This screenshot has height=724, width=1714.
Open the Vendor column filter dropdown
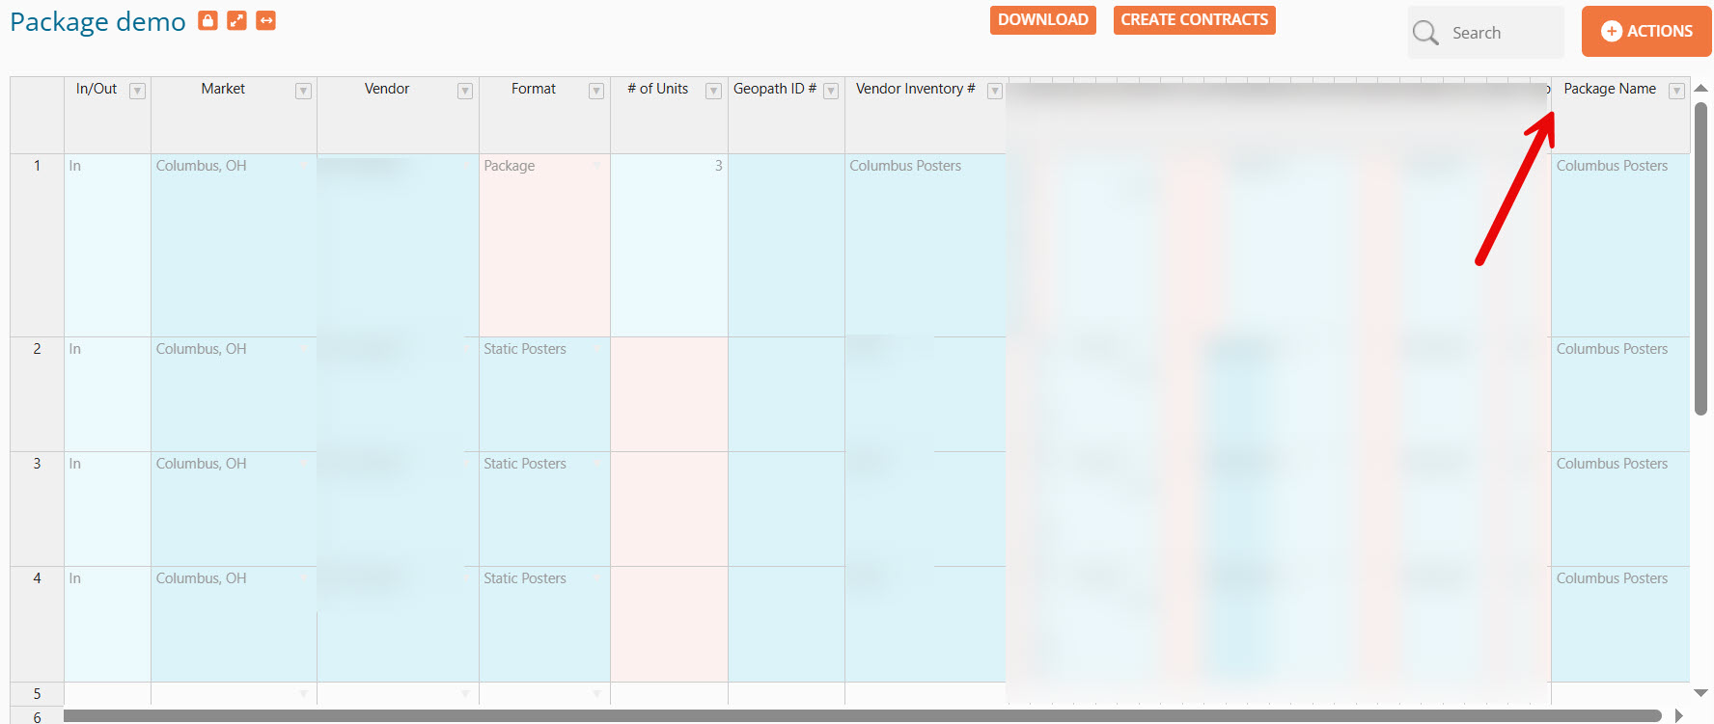coord(465,91)
